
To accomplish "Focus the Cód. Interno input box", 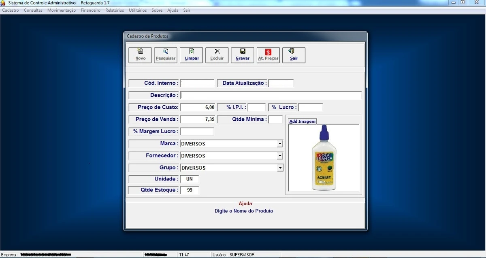I will click(x=197, y=83).
